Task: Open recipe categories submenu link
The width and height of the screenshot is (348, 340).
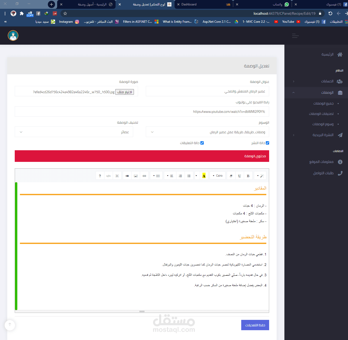Action: coord(321,114)
